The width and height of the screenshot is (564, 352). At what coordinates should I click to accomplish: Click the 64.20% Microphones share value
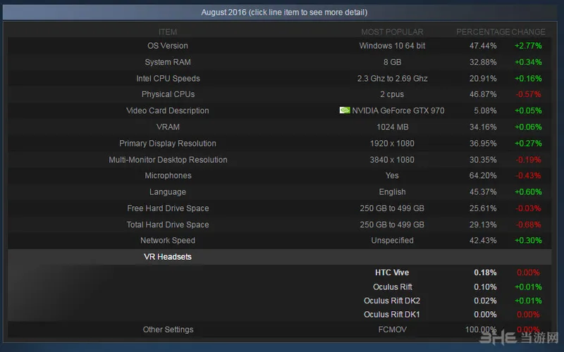click(483, 175)
